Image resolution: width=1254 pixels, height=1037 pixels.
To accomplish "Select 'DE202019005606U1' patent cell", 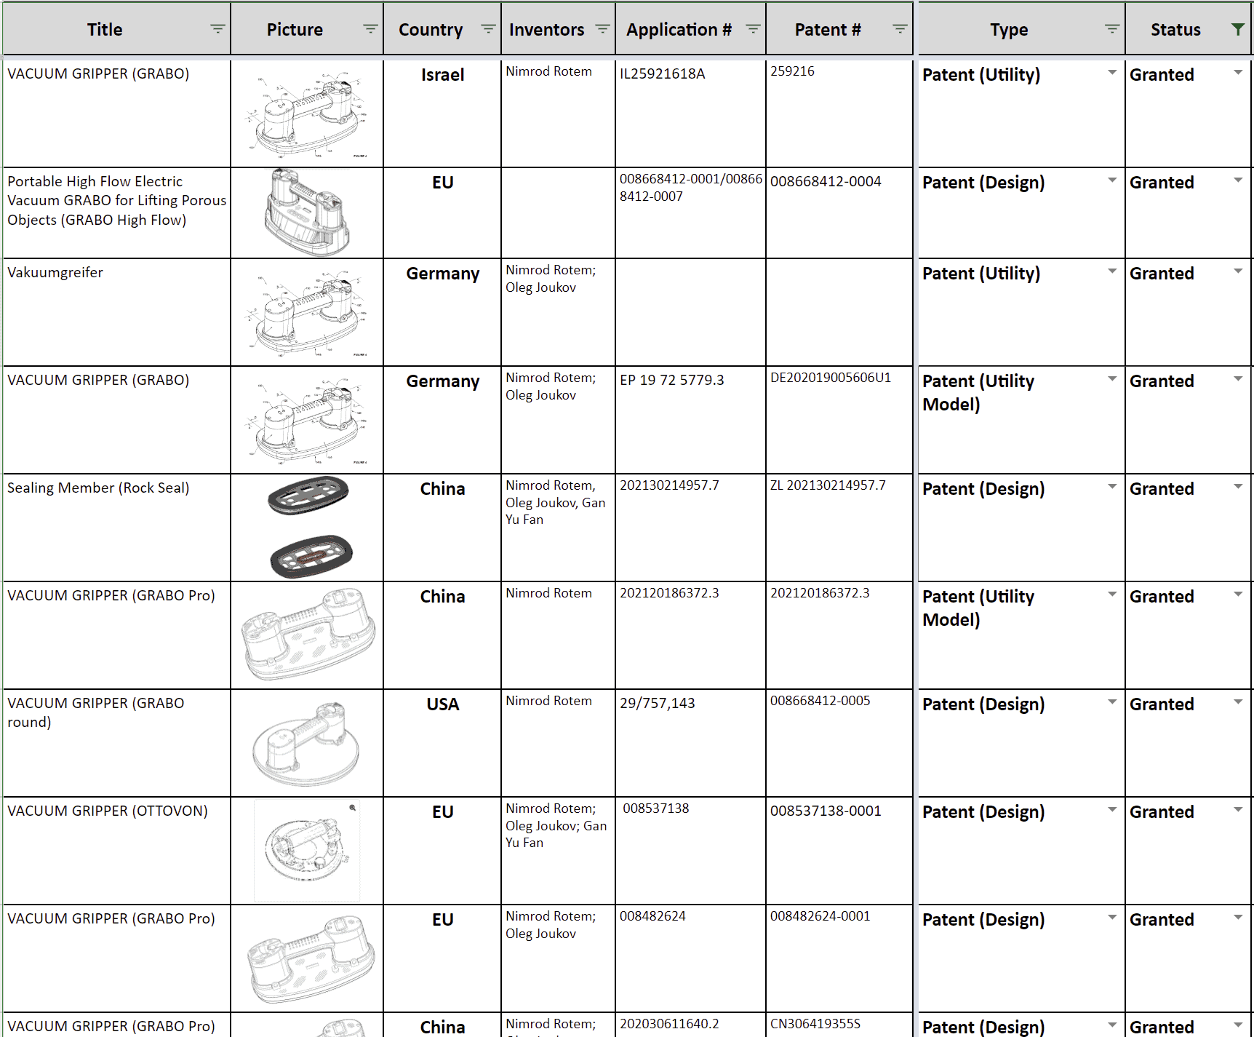I will [839, 420].
